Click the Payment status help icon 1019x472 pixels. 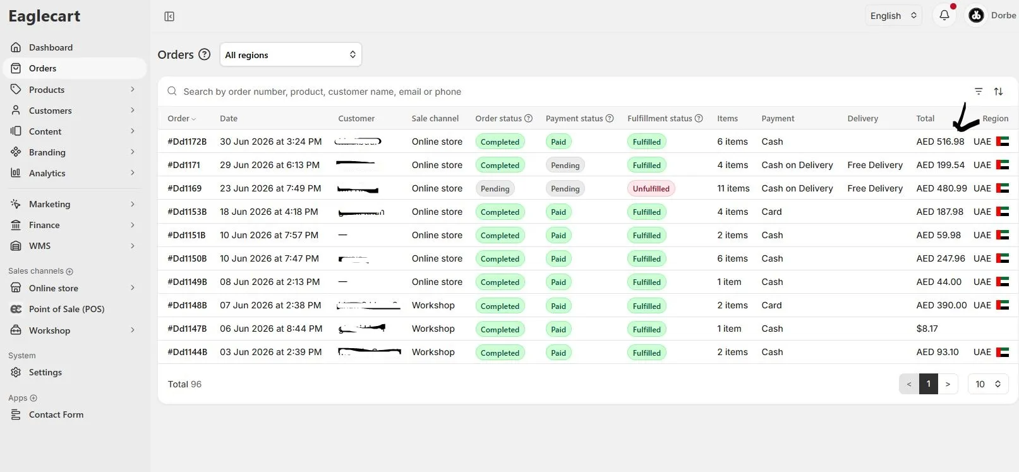(610, 118)
